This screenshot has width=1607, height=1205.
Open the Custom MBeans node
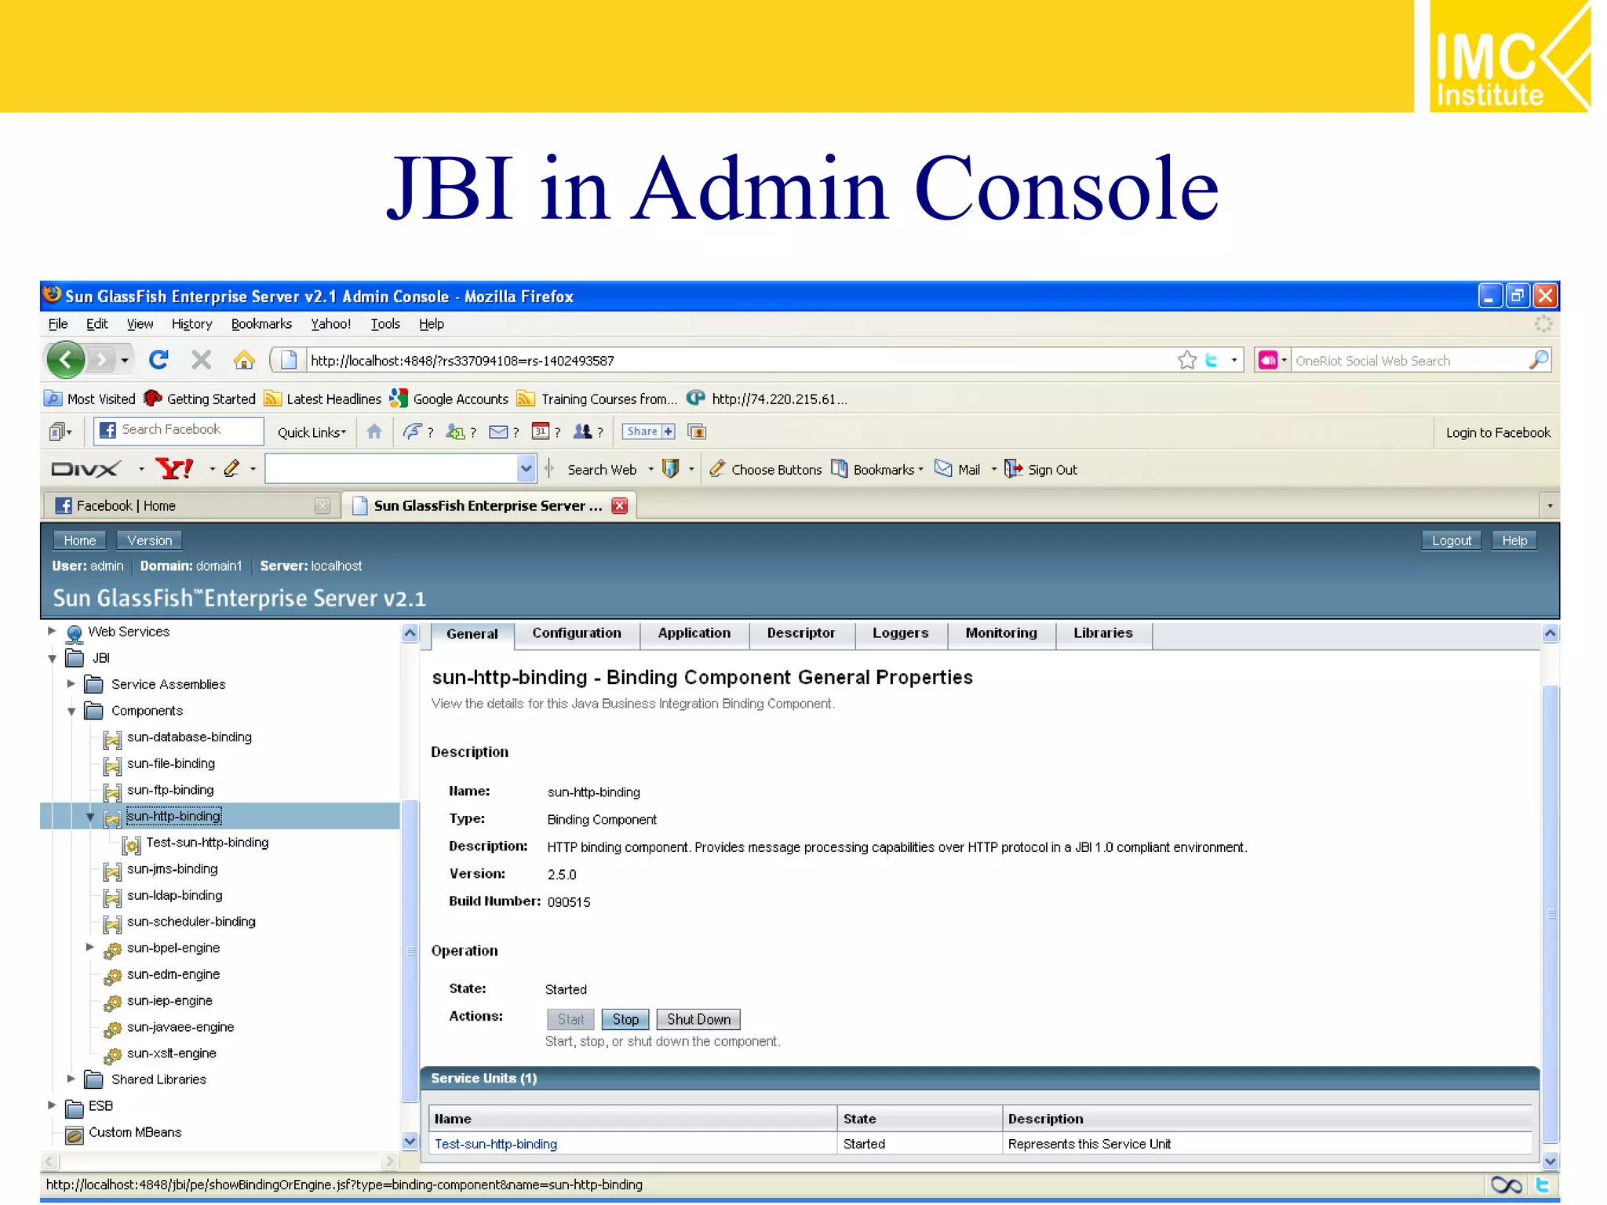click(135, 1133)
